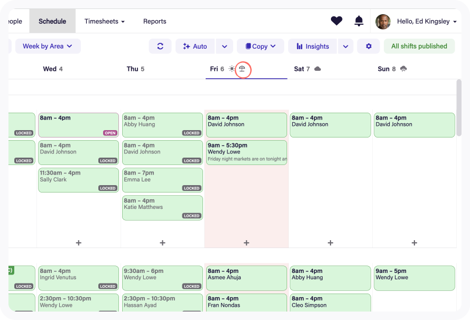Click the rain weather icon on Sunday
The width and height of the screenshot is (470, 320).
pyautogui.click(x=403, y=69)
